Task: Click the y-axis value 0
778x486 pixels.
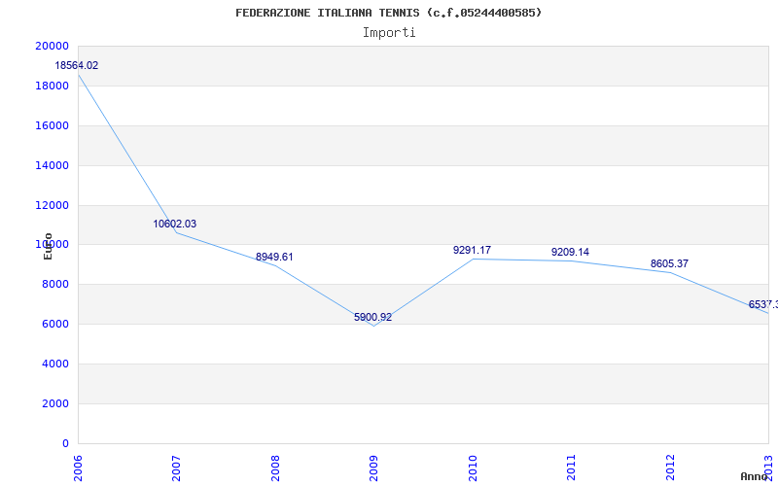Action: click(x=65, y=443)
